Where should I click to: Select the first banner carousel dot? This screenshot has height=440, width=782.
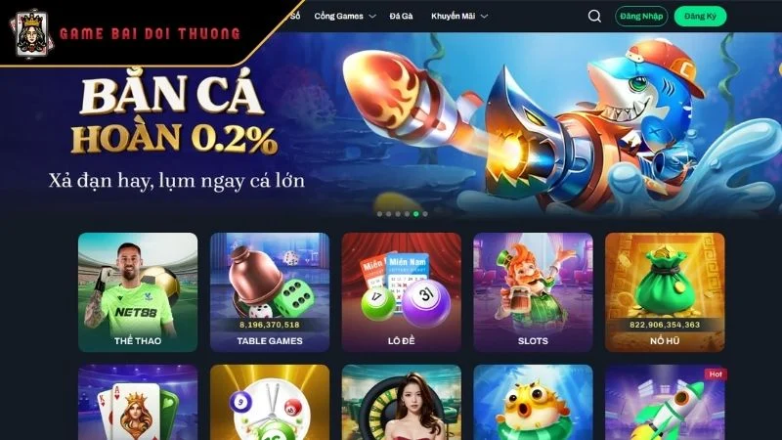(x=379, y=214)
